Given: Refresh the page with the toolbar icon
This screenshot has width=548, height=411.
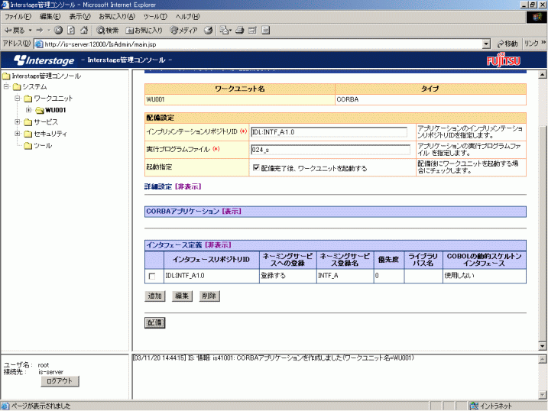Looking at the screenshot, I should pyautogui.click(x=71, y=31).
